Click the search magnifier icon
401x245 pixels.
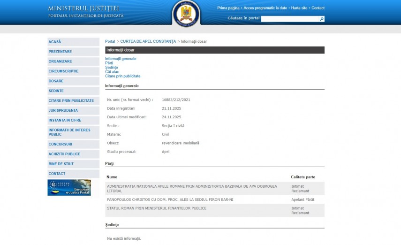(x=322, y=19)
